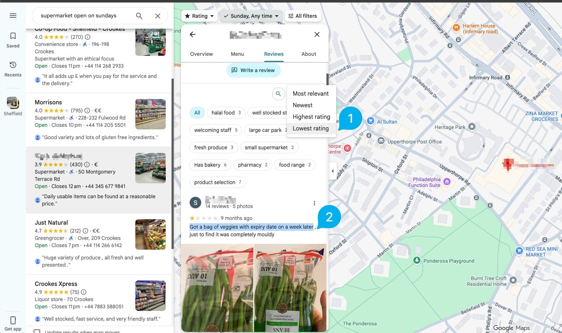This screenshot has height=333, width=562.
Task: Open the left green beans review photo
Action: click(217, 288)
